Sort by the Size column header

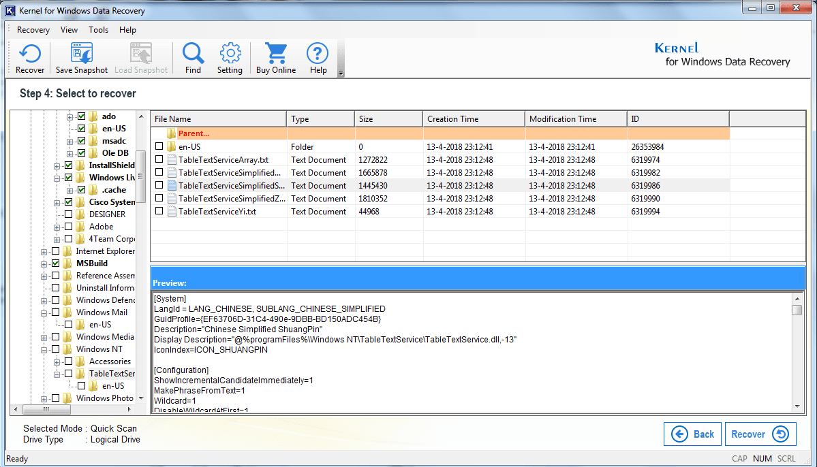[388, 118]
